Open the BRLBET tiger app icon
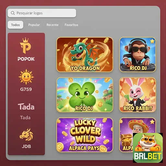Screen dimensions: 166x166 (148, 148)
